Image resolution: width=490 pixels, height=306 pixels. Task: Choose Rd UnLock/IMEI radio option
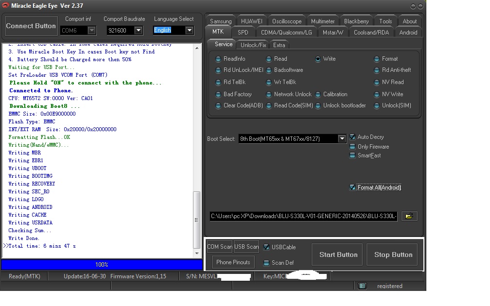[218, 70]
